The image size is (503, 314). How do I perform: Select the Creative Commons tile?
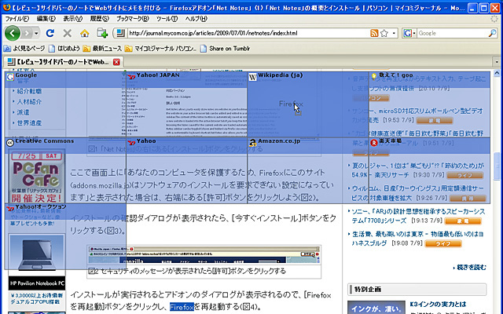(x=65, y=170)
